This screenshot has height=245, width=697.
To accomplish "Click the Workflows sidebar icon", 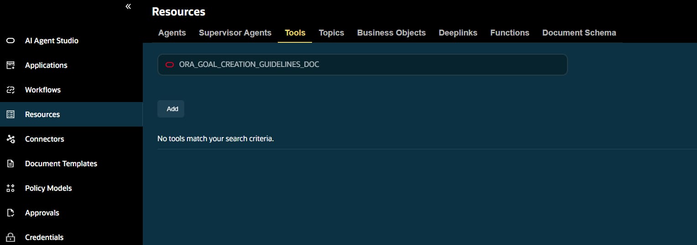I will pos(10,90).
